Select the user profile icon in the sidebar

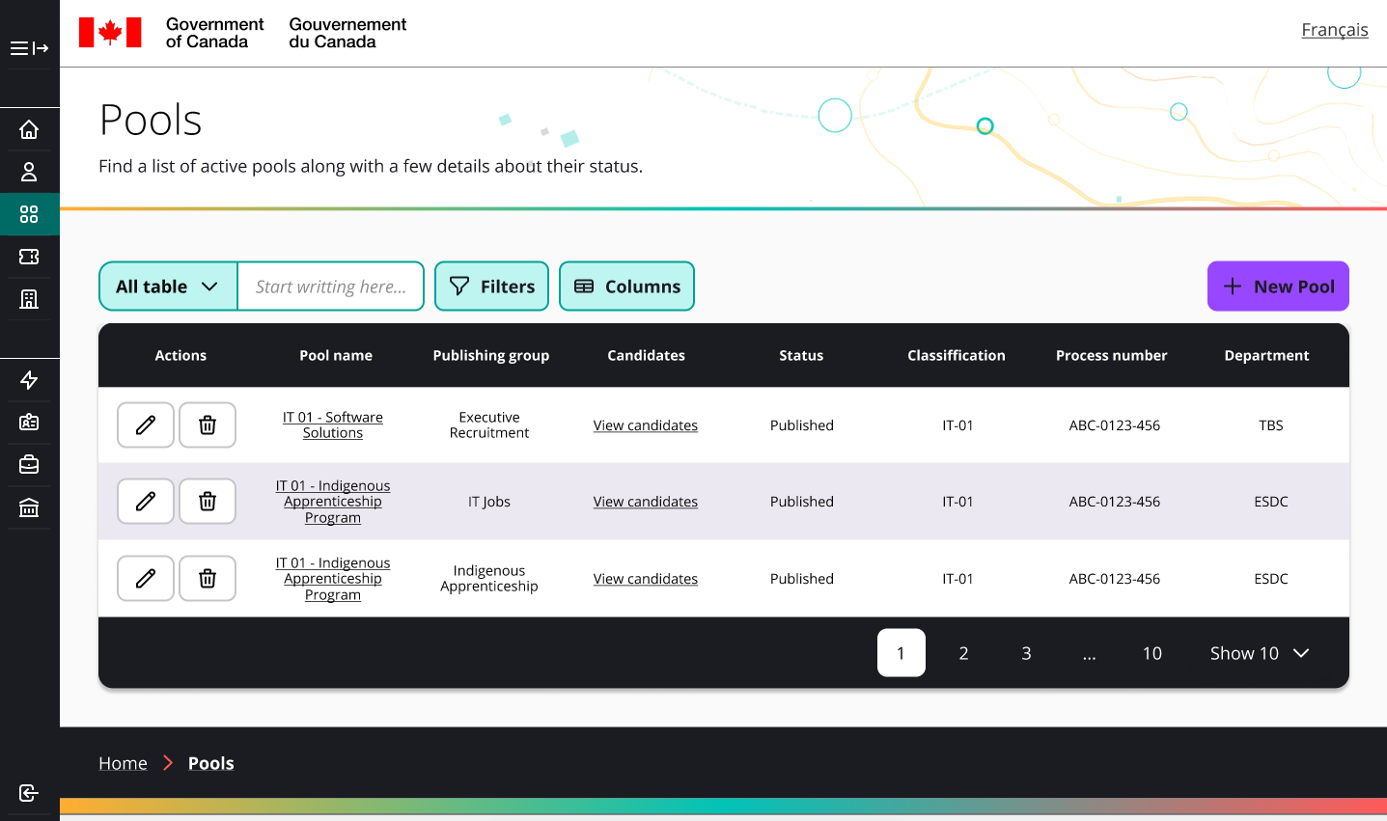point(30,171)
